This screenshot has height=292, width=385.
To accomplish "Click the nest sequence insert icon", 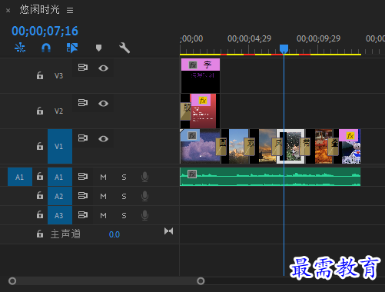I will pyautogui.click(x=20, y=48).
